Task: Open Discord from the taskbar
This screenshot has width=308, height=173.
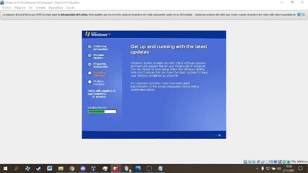Action: [83, 169]
